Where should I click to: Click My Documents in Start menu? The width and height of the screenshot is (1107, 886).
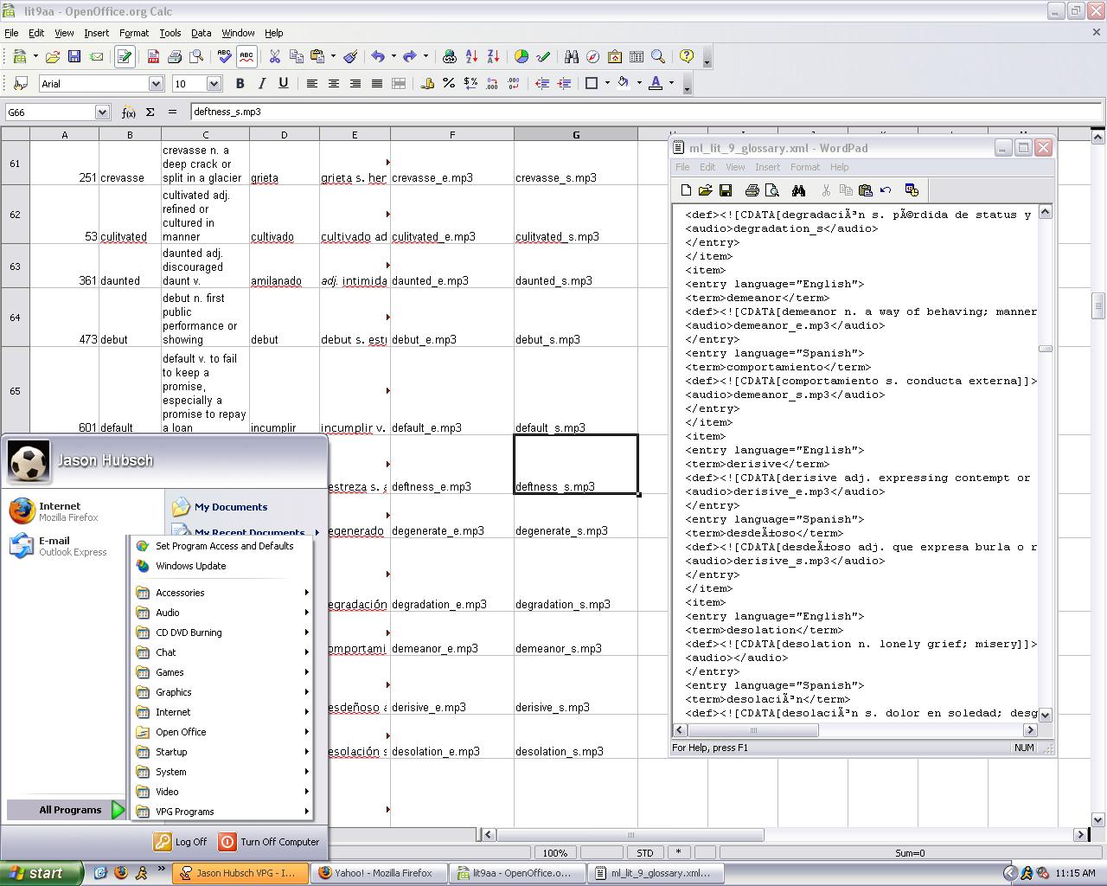click(x=230, y=507)
